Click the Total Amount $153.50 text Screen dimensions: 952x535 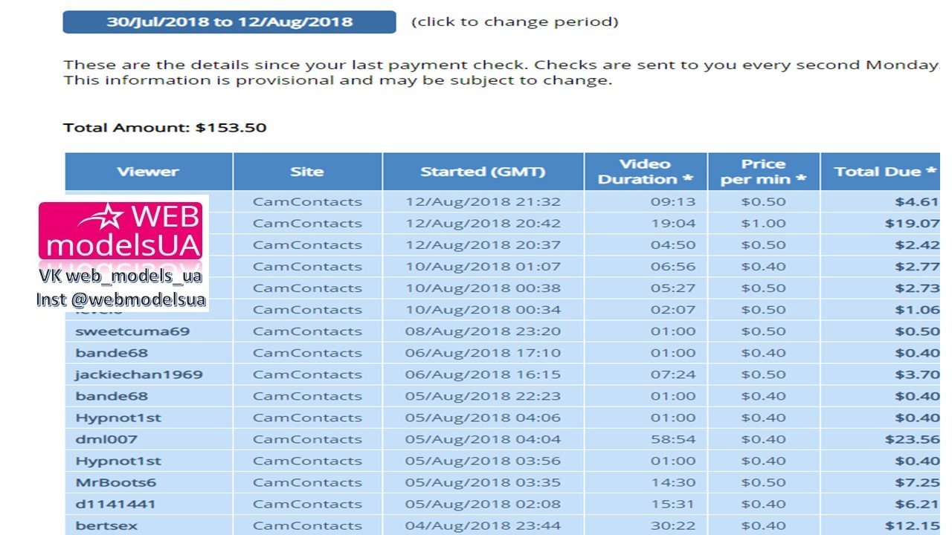(165, 128)
